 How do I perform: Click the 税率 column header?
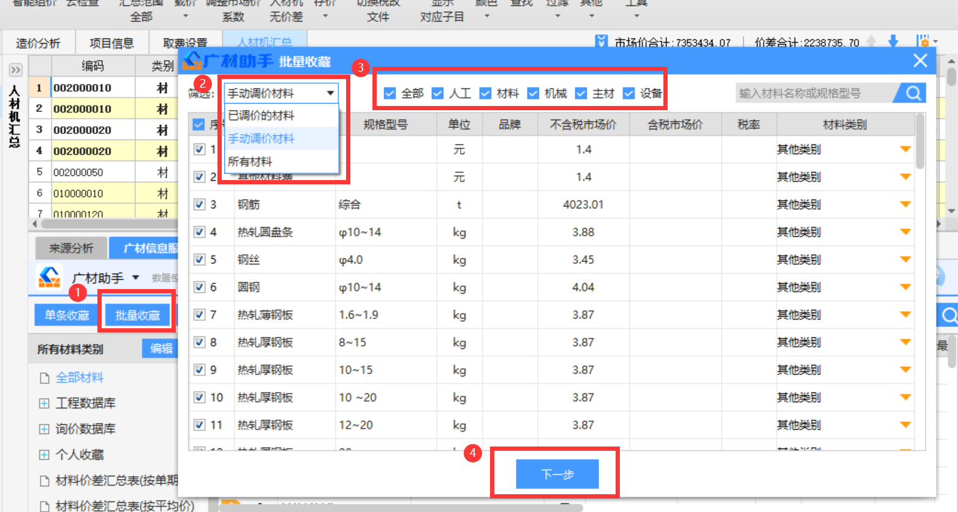[x=749, y=124]
